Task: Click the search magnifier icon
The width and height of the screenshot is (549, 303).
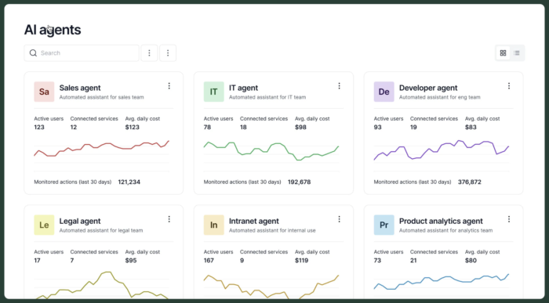Action: [33, 53]
